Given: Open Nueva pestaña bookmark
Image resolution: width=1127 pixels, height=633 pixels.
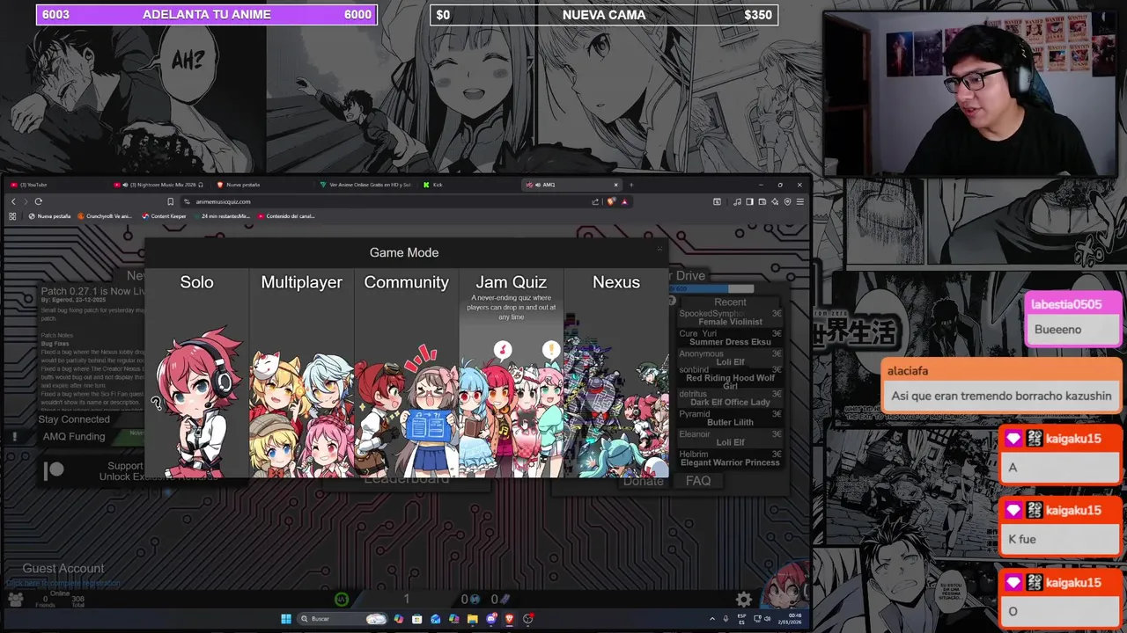Looking at the screenshot, I should pyautogui.click(x=49, y=216).
